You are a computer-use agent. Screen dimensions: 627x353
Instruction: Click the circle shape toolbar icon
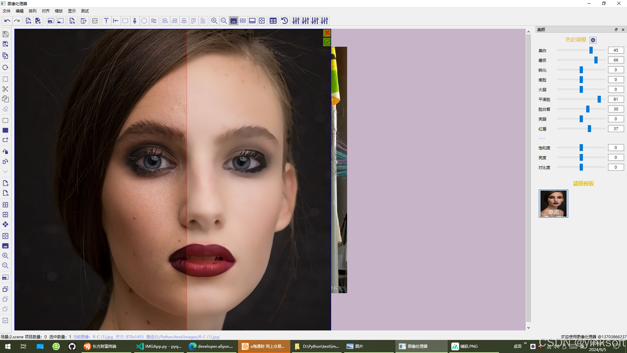click(x=144, y=21)
